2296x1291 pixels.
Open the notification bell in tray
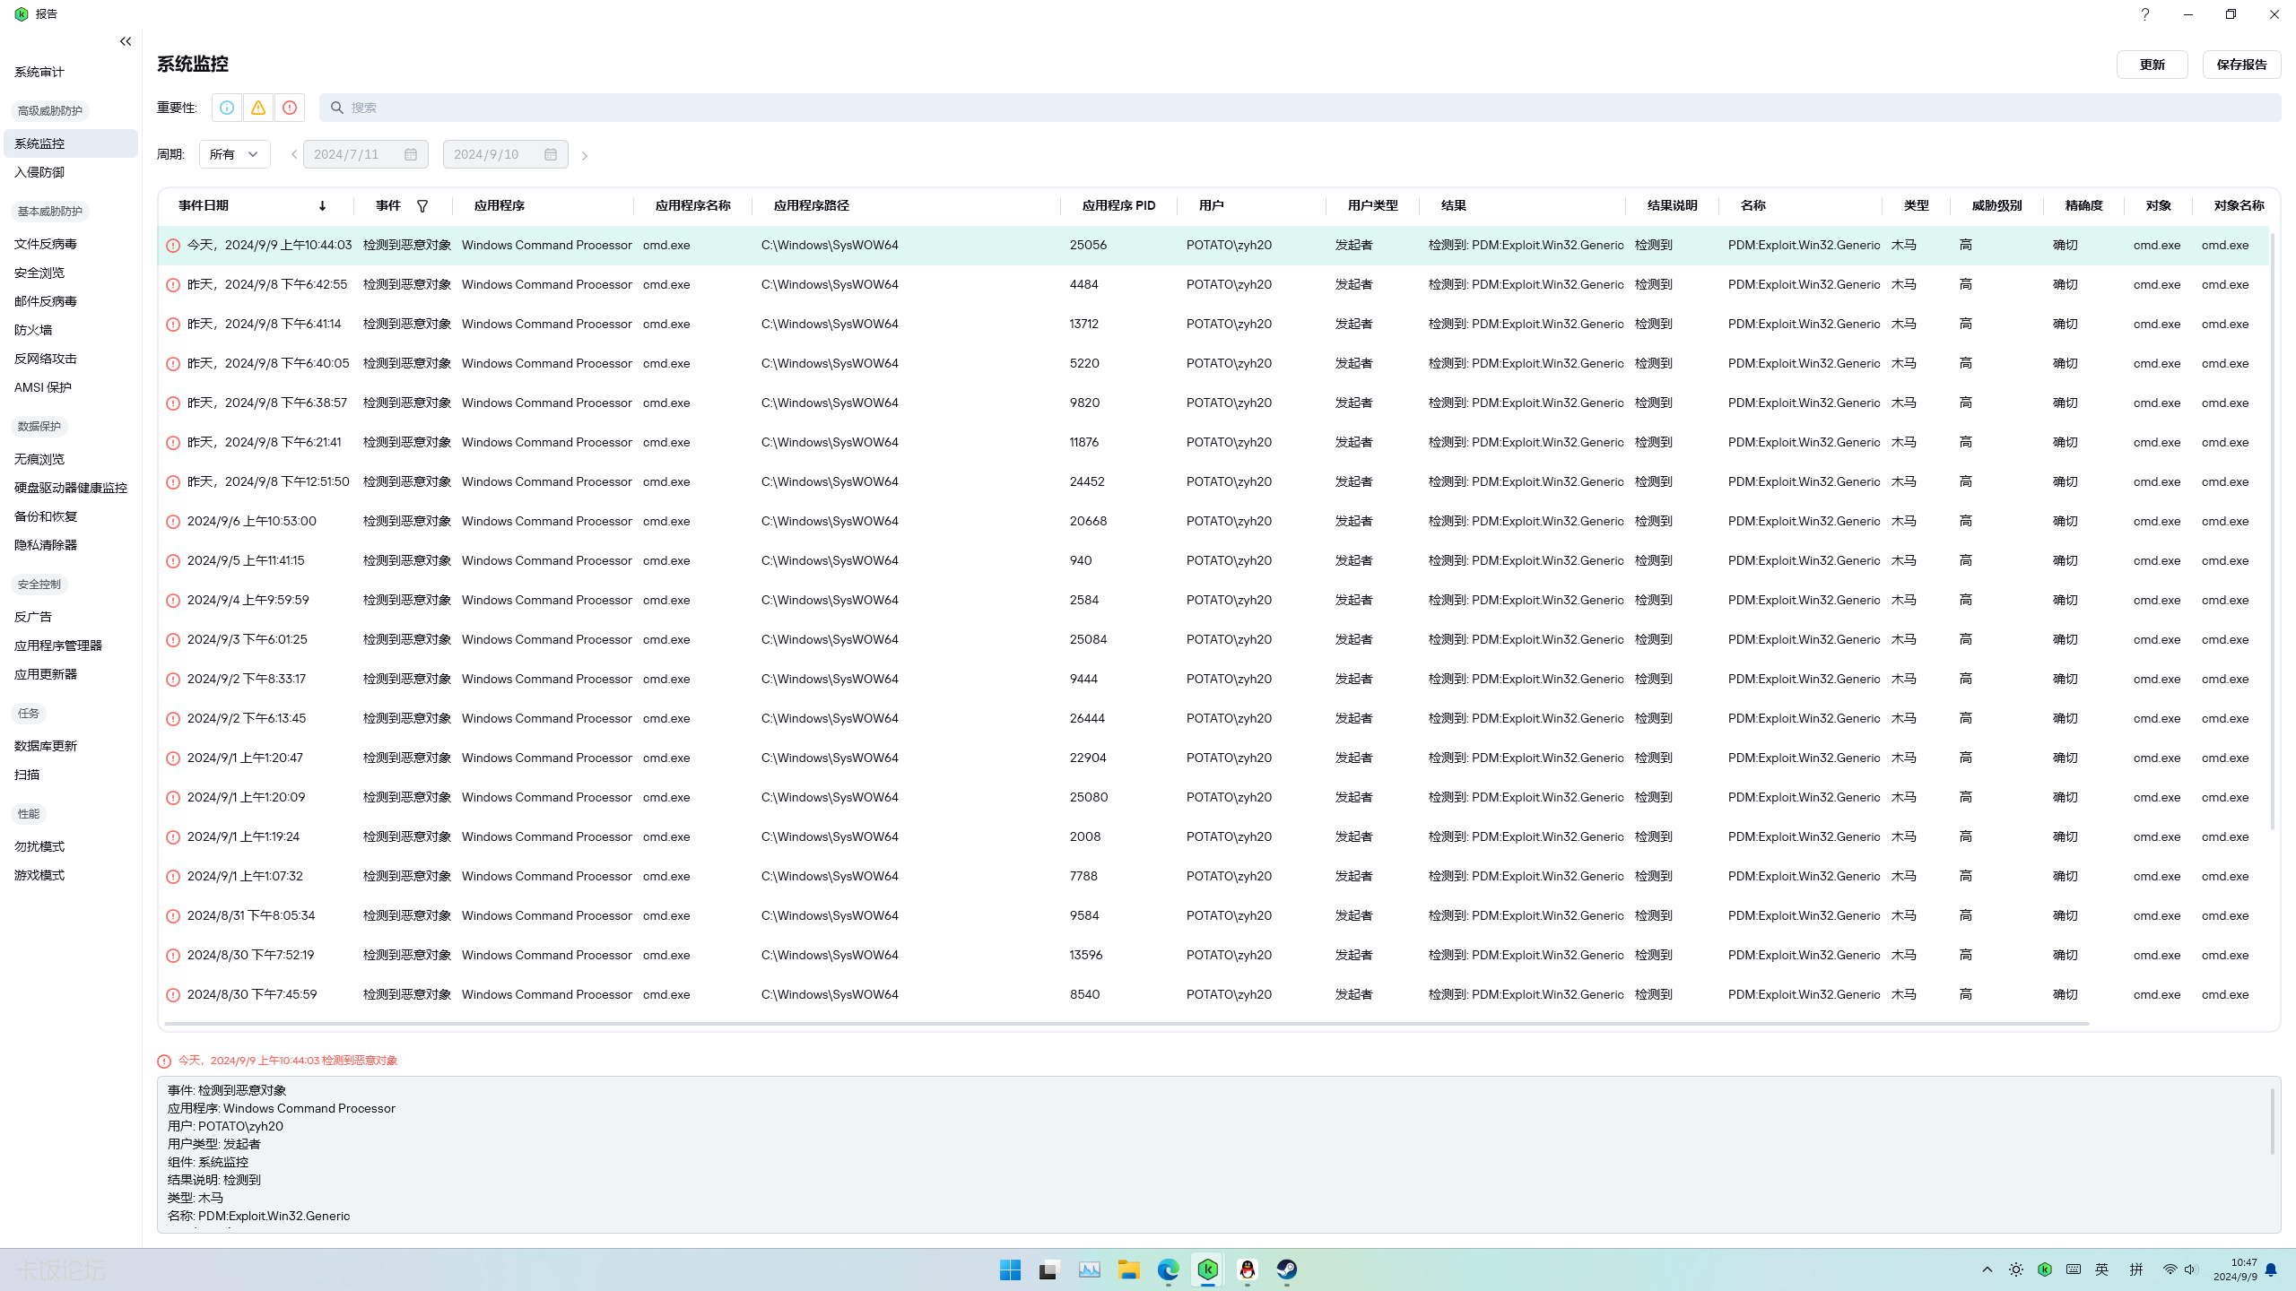2271,1269
